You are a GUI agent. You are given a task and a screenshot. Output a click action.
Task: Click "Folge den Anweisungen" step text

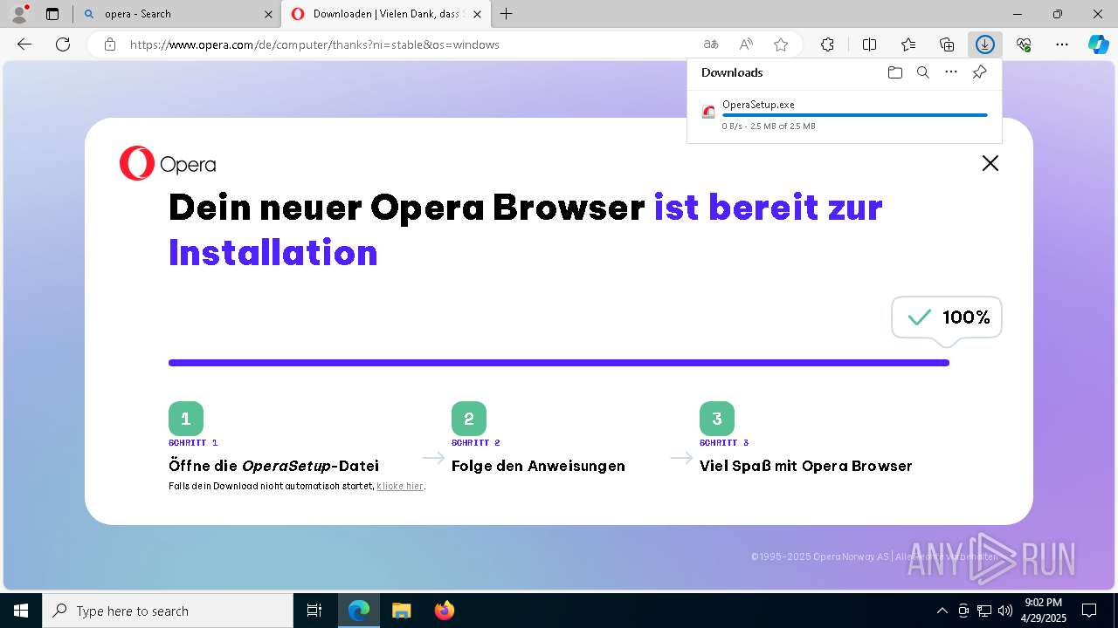538,466
